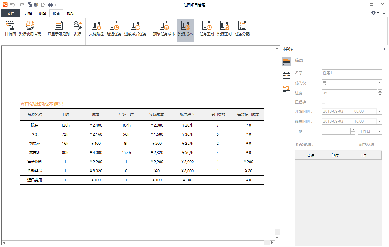Open the 文件 file menu

coord(11,13)
